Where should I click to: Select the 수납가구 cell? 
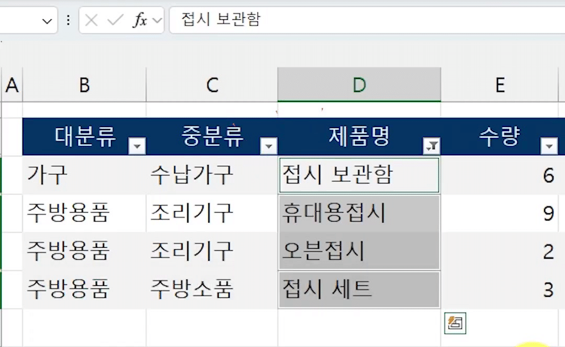point(212,175)
